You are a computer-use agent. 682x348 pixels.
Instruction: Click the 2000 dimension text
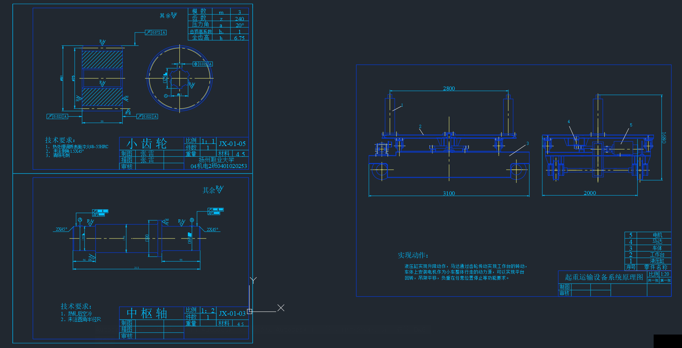click(590, 193)
